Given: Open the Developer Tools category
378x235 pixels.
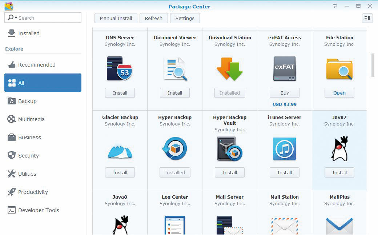Looking at the screenshot, I should (43, 210).
